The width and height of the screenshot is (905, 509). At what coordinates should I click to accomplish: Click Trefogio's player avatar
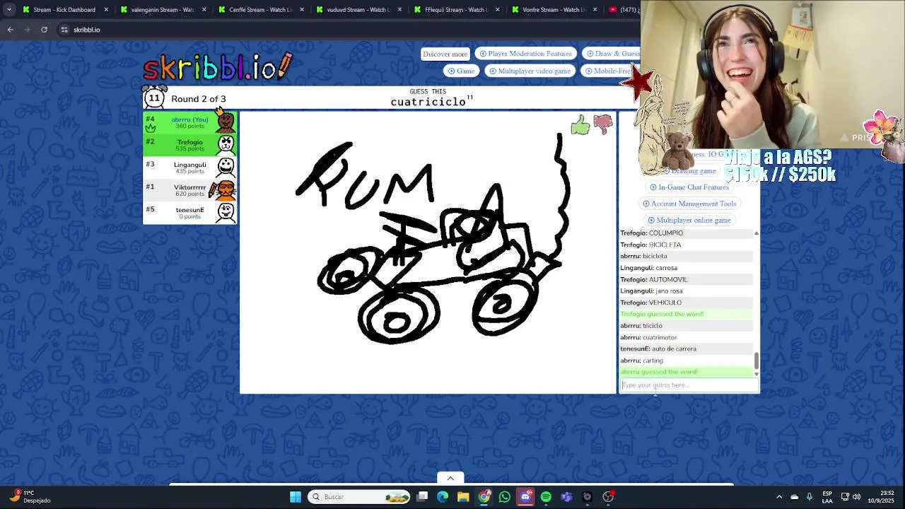tap(226, 144)
